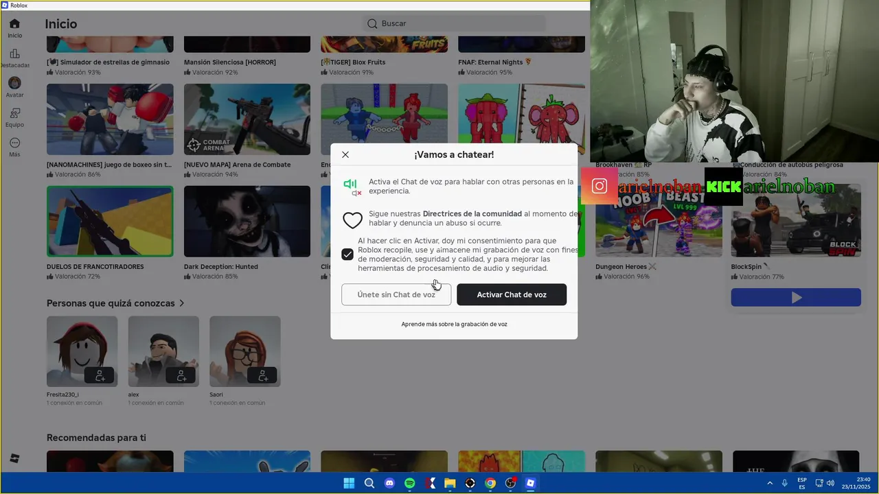Click the blue play button under BlockSpin
The image size is (879, 494).
coord(796,297)
